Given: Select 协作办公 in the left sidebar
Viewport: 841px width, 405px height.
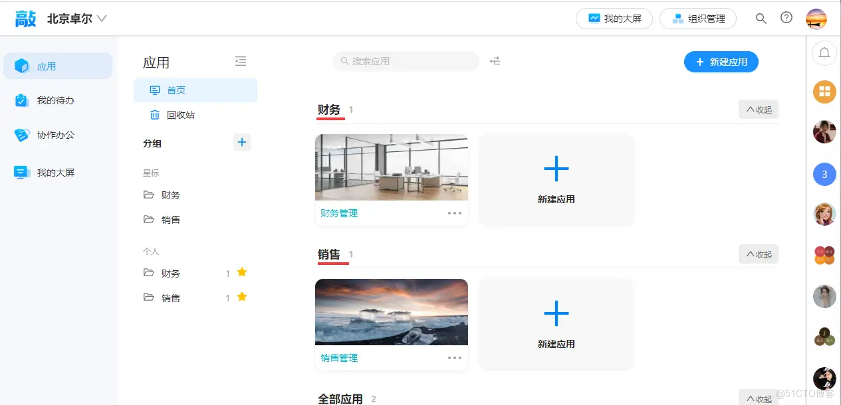Looking at the screenshot, I should [58, 135].
